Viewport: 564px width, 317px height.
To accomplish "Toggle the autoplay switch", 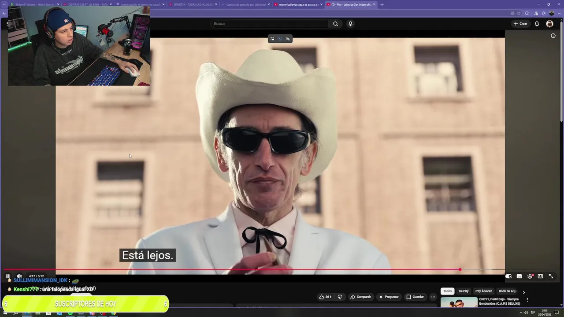I will 508,276.
